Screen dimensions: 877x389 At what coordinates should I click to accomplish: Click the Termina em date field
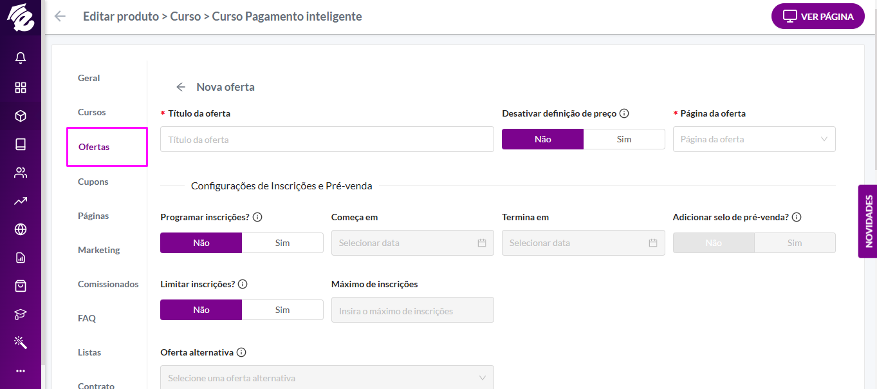click(x=584, y=243)
